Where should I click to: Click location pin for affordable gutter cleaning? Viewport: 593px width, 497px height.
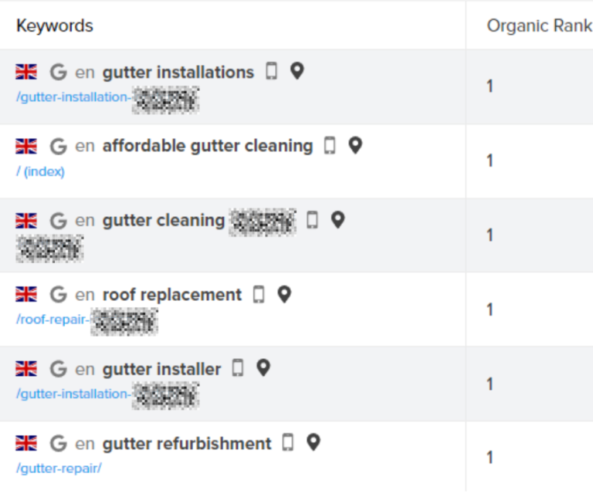coord(355,145)
